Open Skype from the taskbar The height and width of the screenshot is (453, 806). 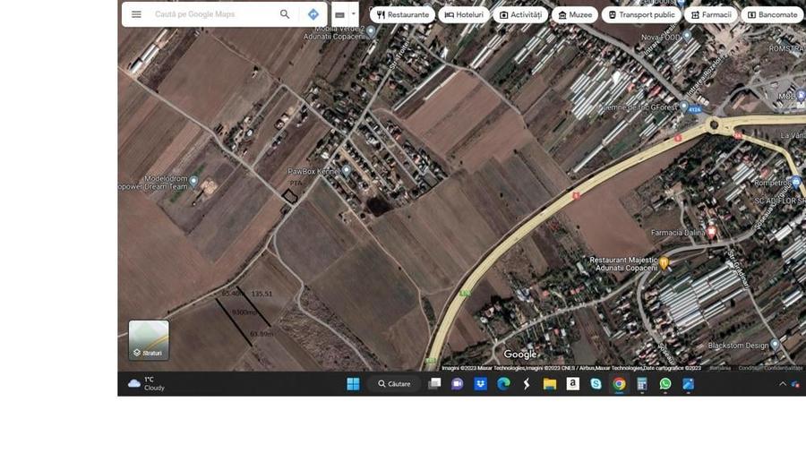pos(596,384)
